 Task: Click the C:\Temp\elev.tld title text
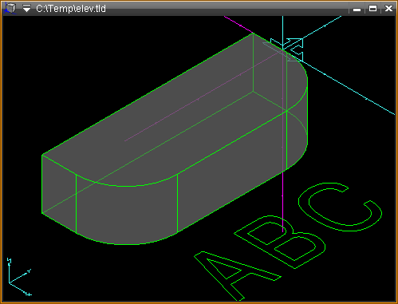71,9
